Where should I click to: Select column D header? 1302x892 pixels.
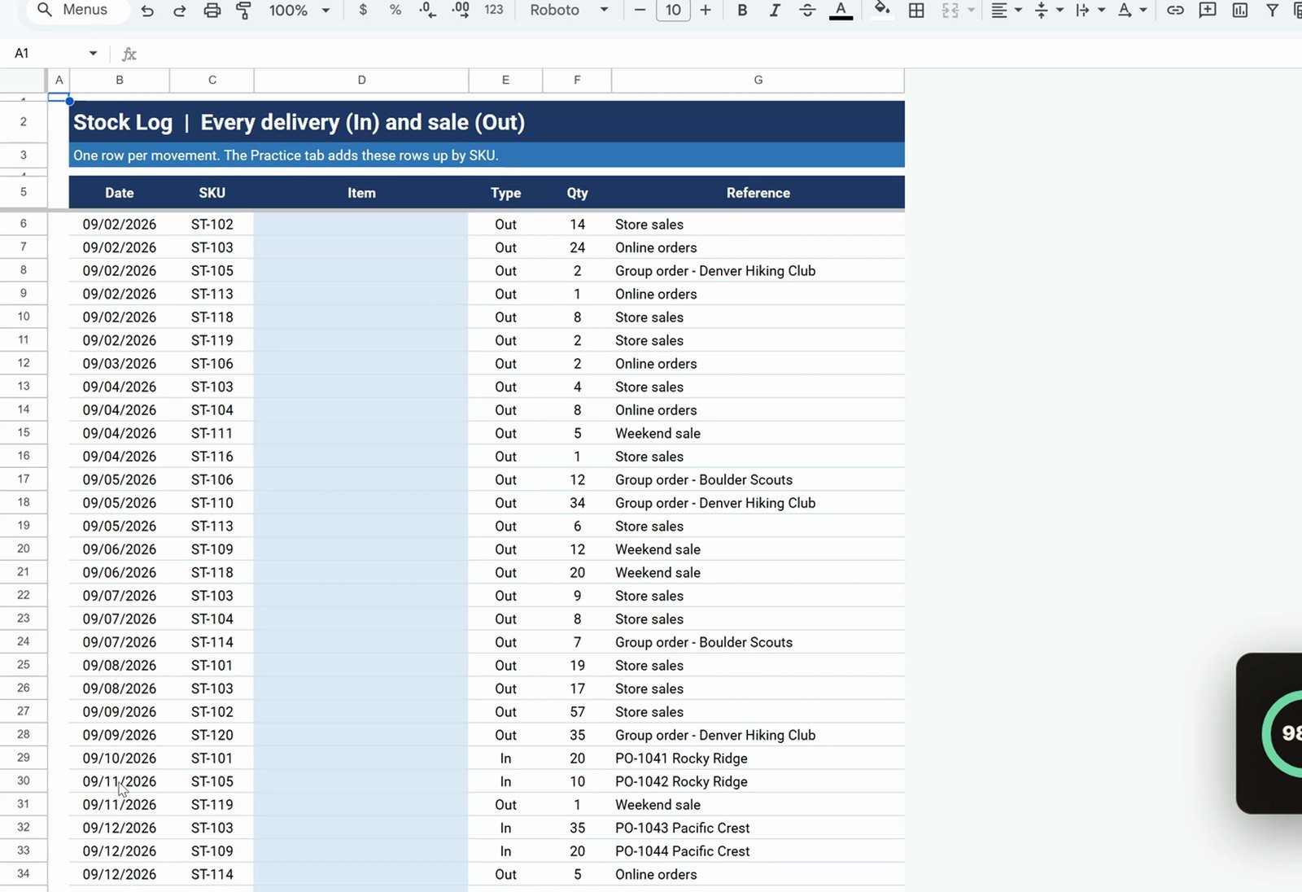tap(361, 80)
